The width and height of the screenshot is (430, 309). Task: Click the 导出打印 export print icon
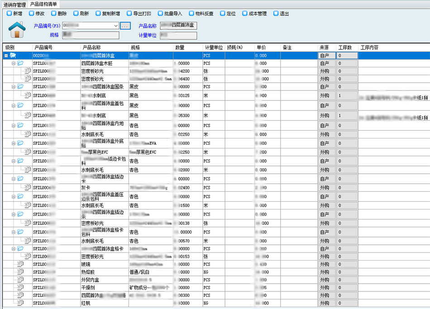coord(129,14)
